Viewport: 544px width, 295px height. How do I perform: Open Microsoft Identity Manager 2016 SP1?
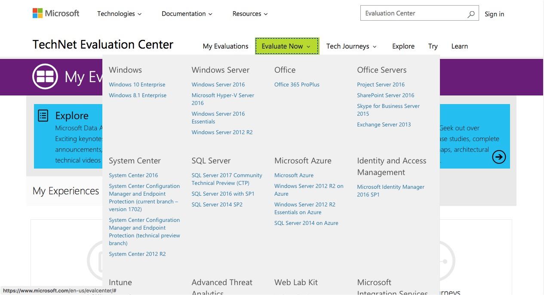tap(391, 191)
